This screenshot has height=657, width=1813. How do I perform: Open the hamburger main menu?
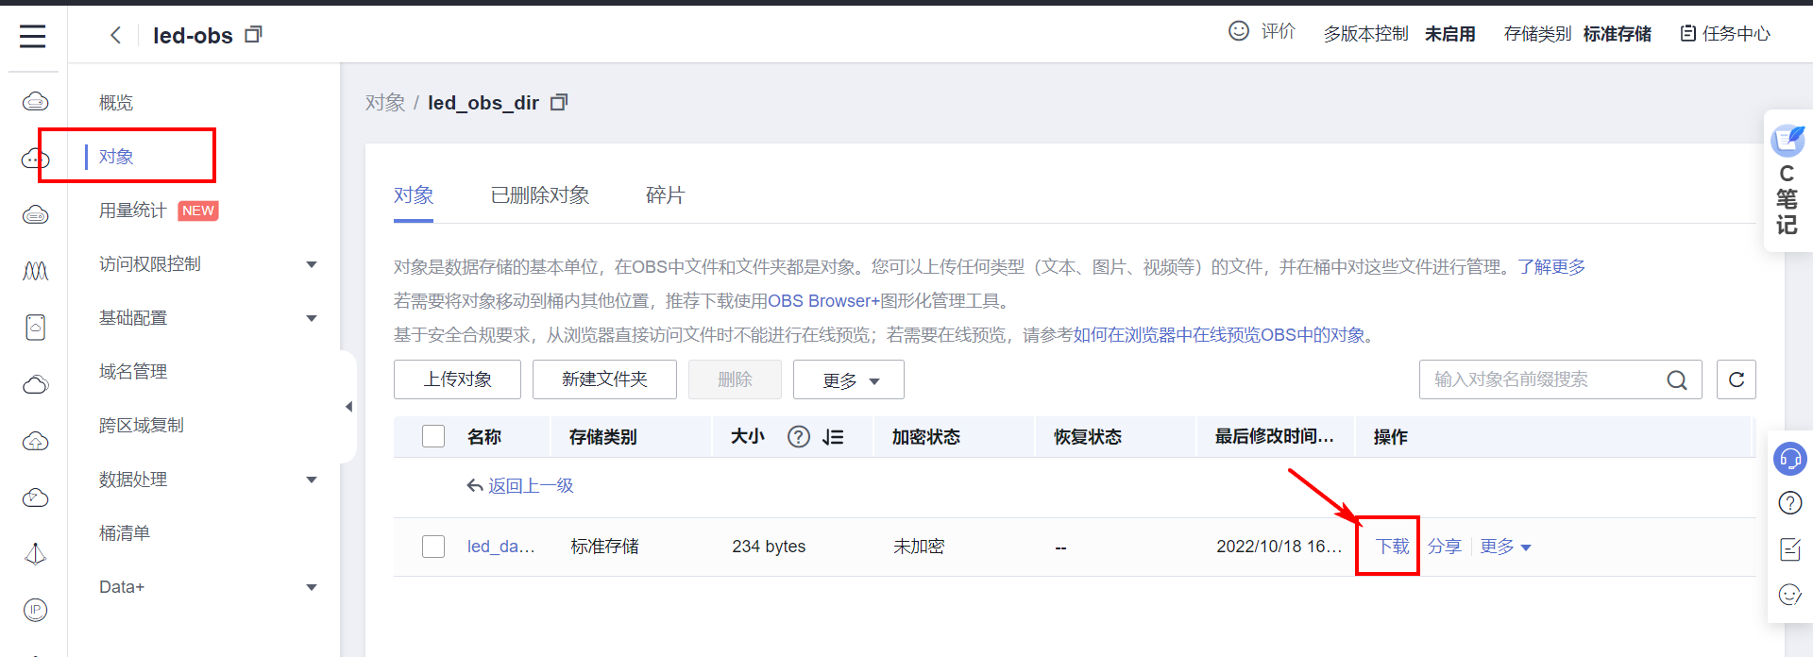(x=33, y=36)
